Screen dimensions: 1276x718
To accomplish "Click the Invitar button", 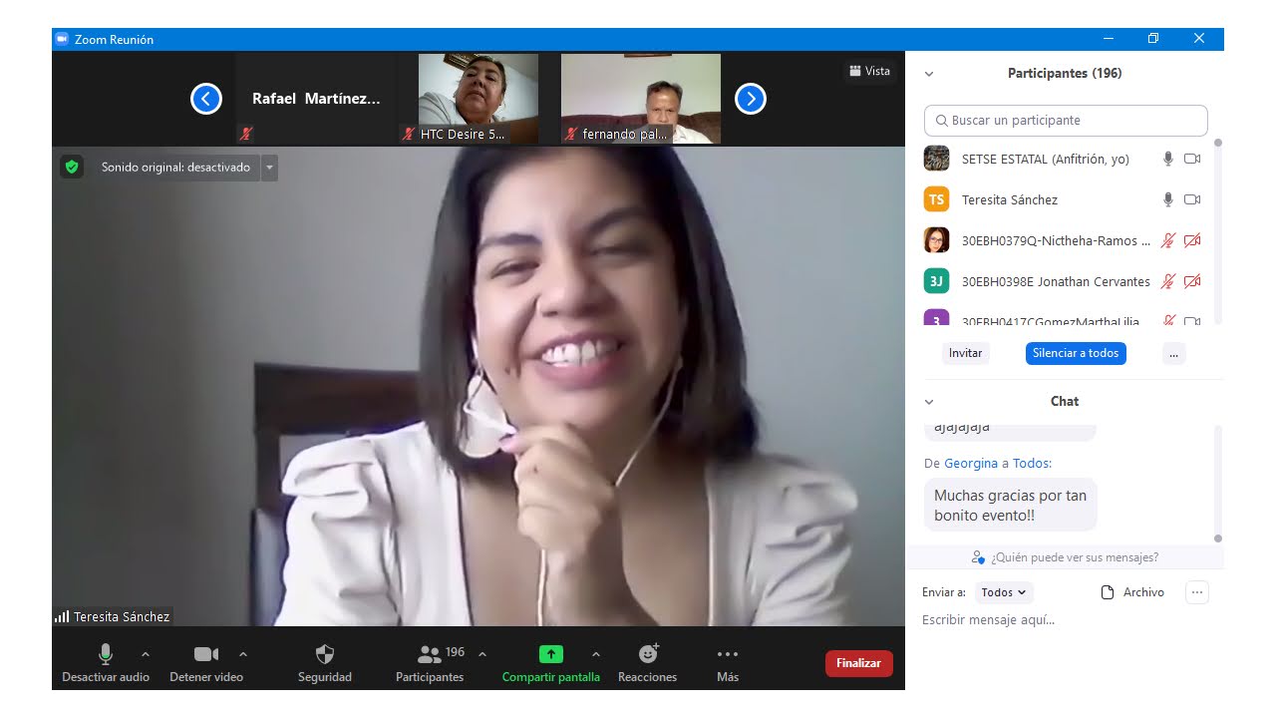I will tap(965, 353).
